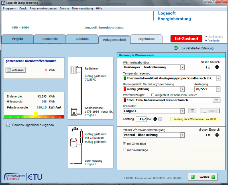Click the Endenergie value 42.293

pos(42,96)
